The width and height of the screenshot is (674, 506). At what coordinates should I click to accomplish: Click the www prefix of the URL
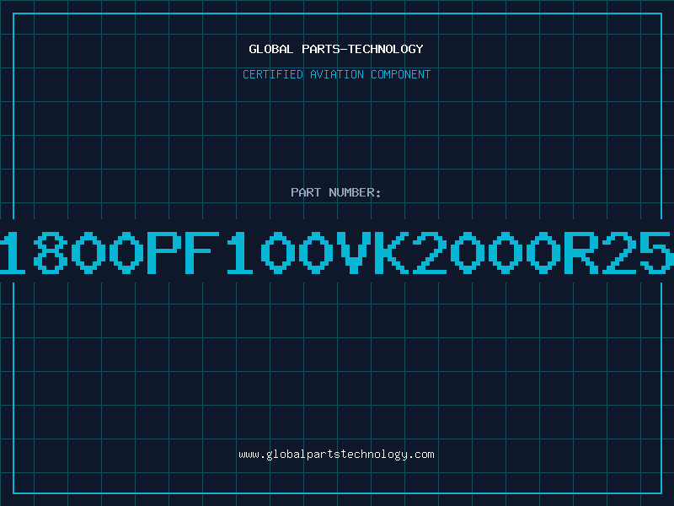(x=249, y=455)
